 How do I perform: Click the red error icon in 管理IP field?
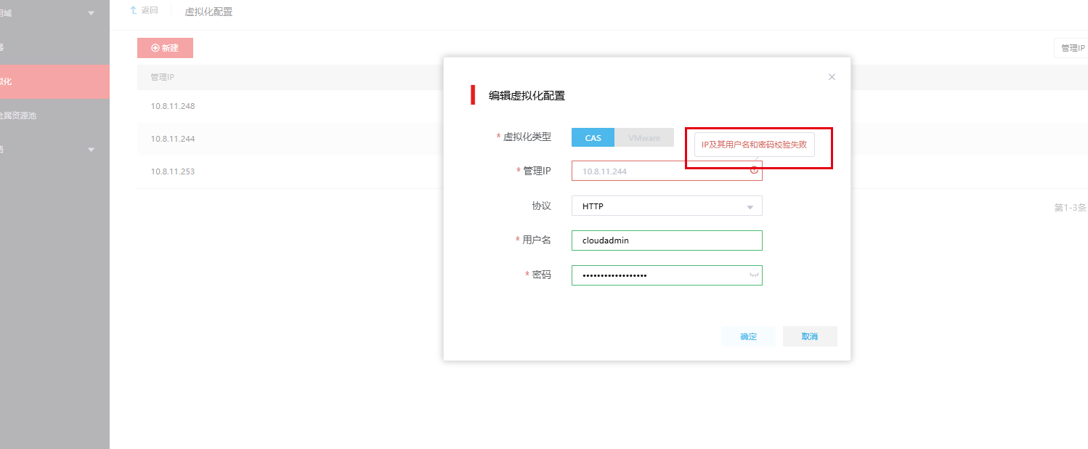(754, 170)
